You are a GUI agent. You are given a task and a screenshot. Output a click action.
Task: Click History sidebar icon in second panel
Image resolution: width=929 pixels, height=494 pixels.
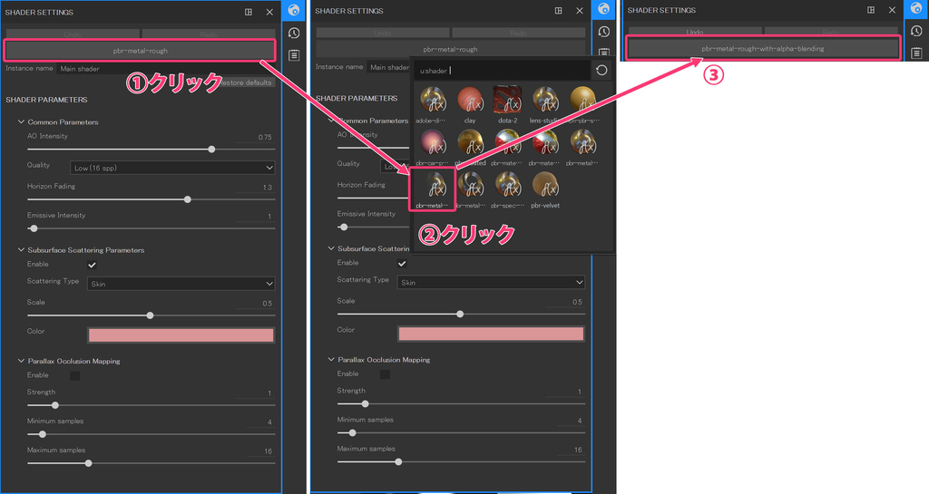[x=603, y=32]
